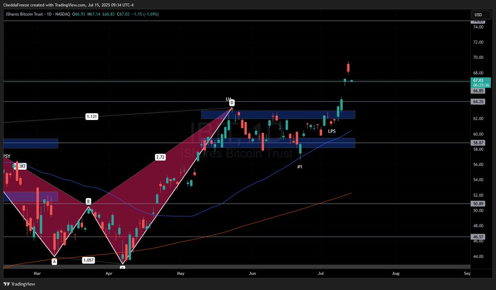
Task: Click the NASDAQ exchange label
Action: [64, 14]
